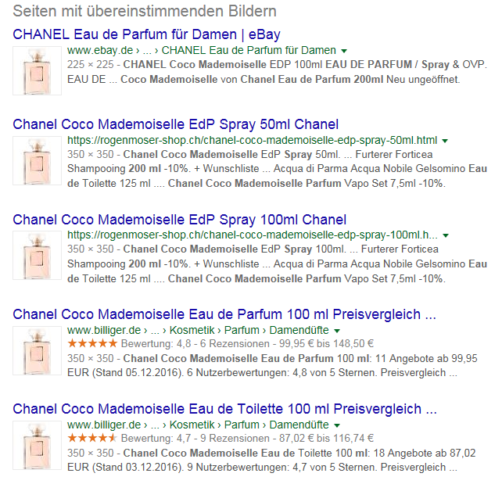Screen dimensions: 502x484
Task: Expand the arrow after the 100ml rogenmoser URL
Action: (446, 235)
